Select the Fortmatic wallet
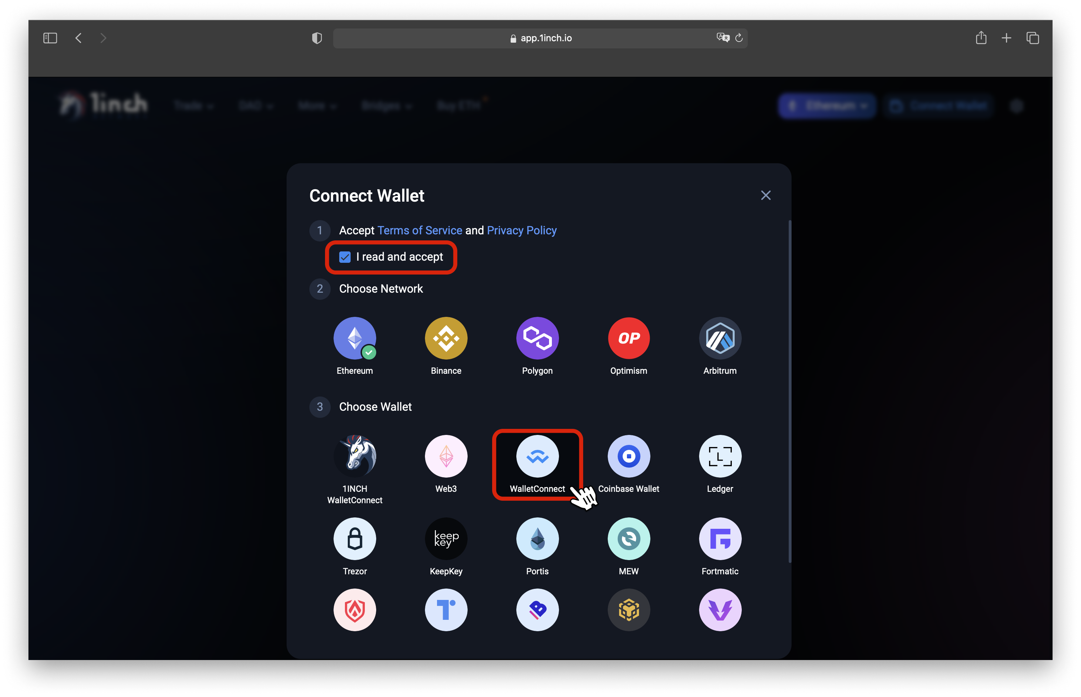Image resolution: width=1081 pixels, height=697 pixels. click(x=720, y=539)
